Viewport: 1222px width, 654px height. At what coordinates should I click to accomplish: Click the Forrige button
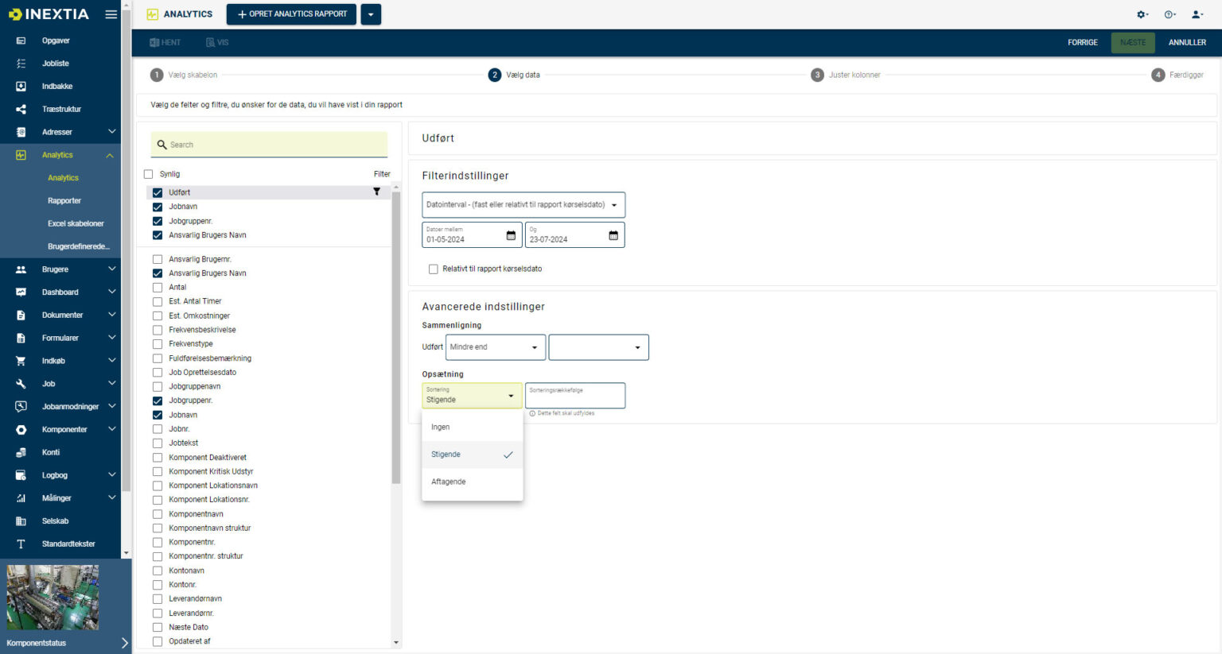point(1083,43)
